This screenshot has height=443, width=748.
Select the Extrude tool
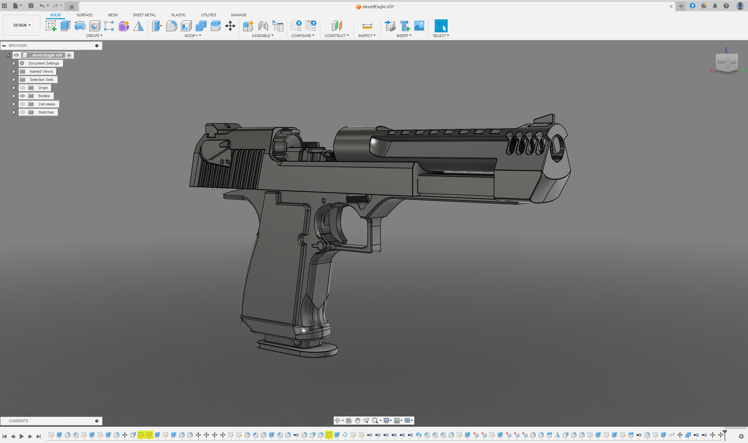[65, 26]
